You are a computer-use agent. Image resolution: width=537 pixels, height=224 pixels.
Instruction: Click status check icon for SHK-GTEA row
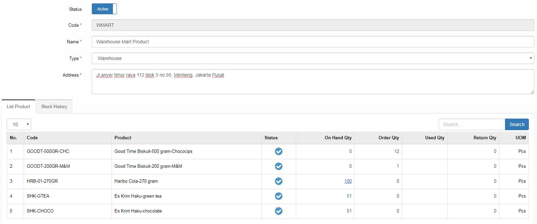278,196
